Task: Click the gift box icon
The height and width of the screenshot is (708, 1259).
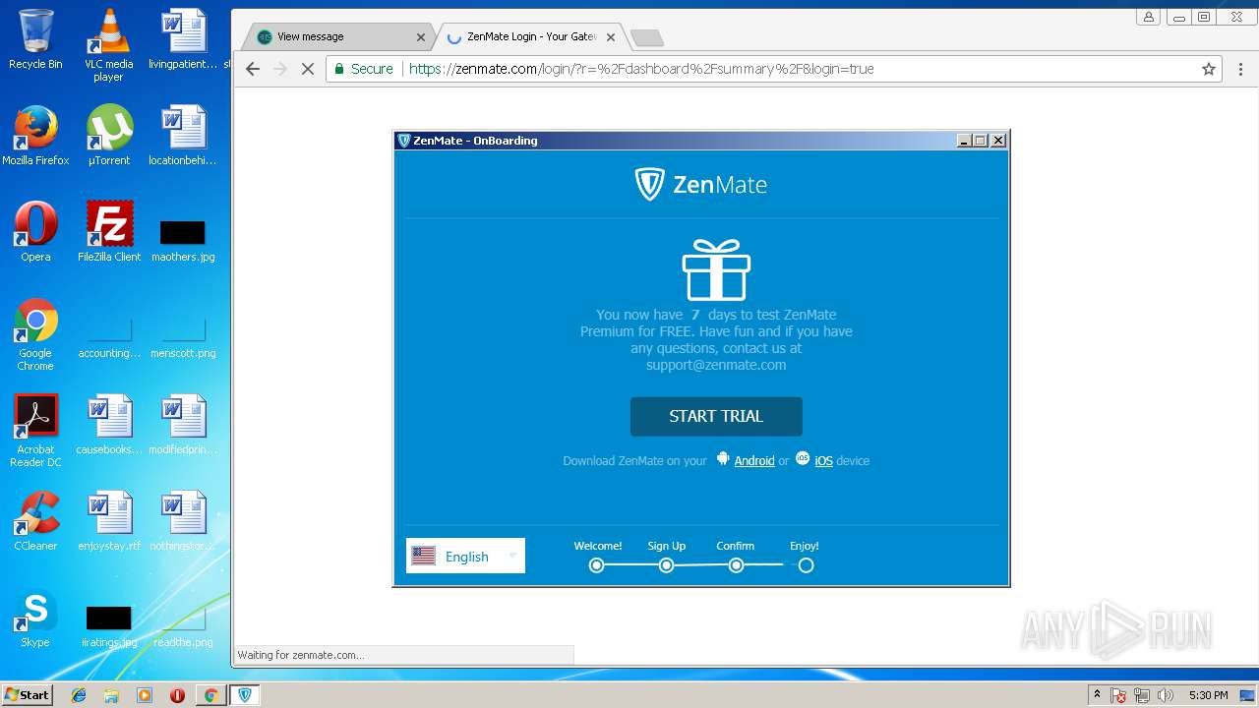Action: (716, 269)
